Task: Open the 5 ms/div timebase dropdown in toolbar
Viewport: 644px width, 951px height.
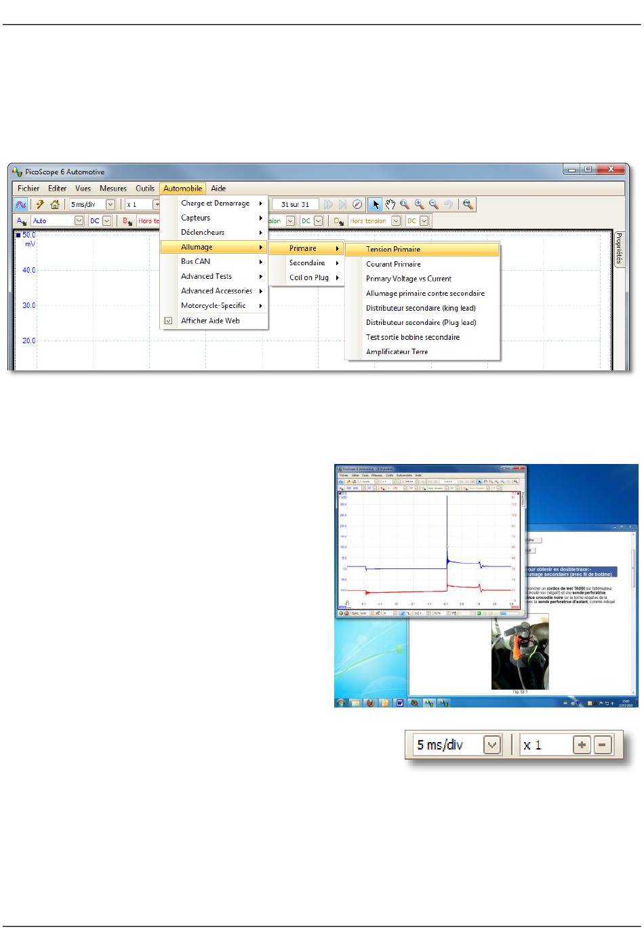Action: click(x=110, y=204)
